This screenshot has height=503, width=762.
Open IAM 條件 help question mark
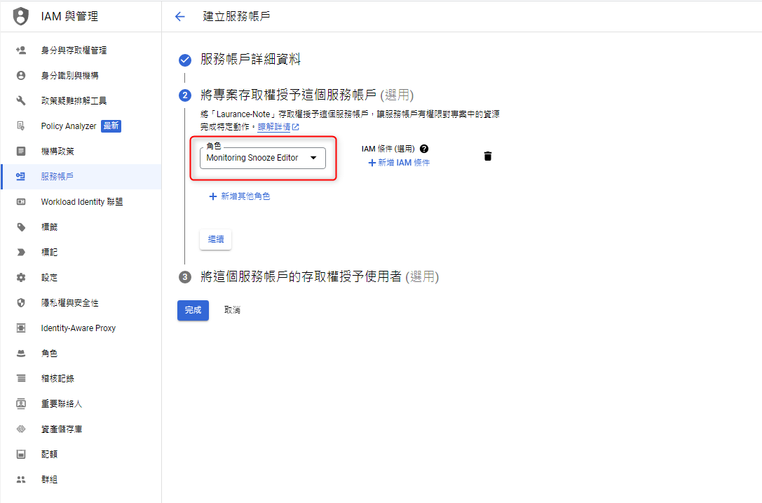[424, 149]
